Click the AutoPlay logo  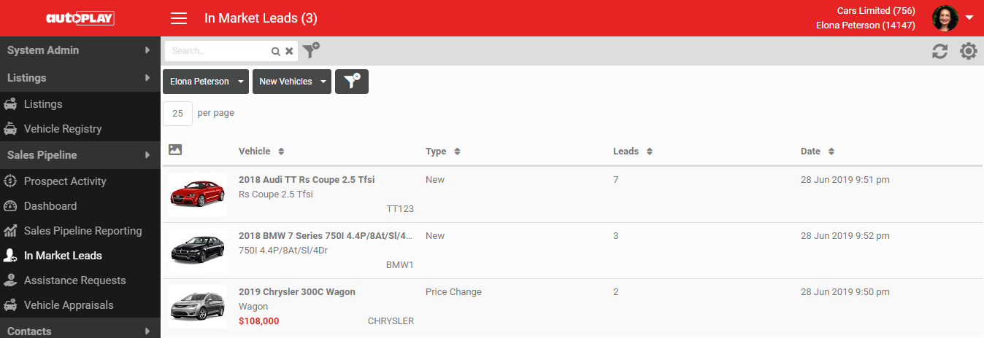click(x=80, y=18)
